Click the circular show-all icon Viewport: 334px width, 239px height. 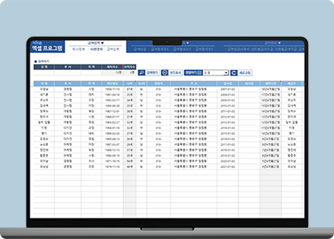(164, 73)
